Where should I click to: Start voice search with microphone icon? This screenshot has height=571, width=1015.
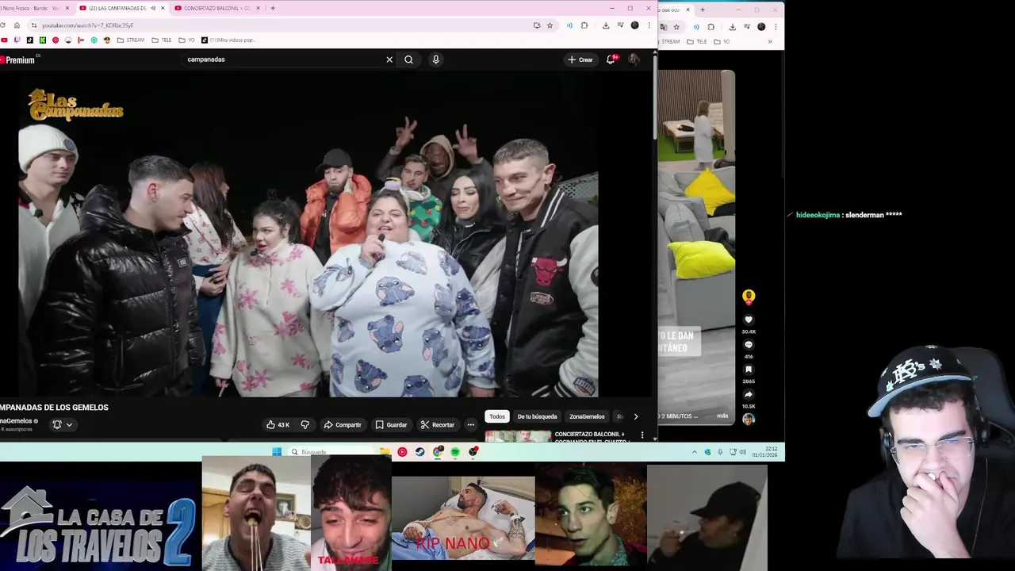[435, 59]
